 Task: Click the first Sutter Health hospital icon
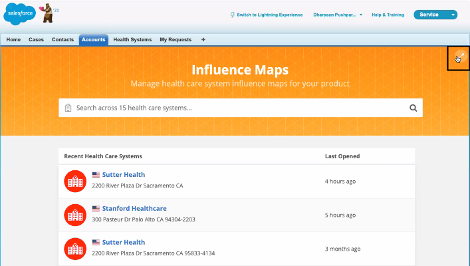(x=75, y=181)
